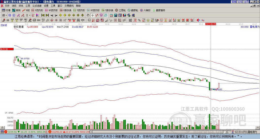This screenshot has width=260, height=139.
Task: Open the 论坛 forum link
Action: point(240,2)
